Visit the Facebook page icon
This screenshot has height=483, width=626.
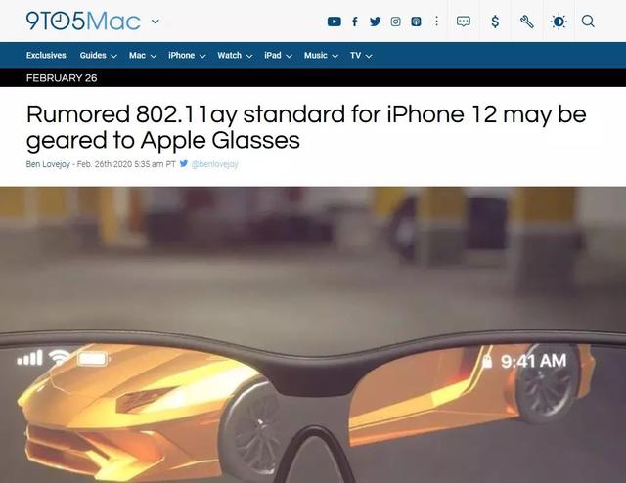pos(354,22)
